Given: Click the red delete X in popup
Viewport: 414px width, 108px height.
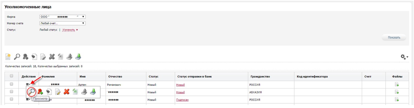Looking at the screenshot, I should click(66, 92).
